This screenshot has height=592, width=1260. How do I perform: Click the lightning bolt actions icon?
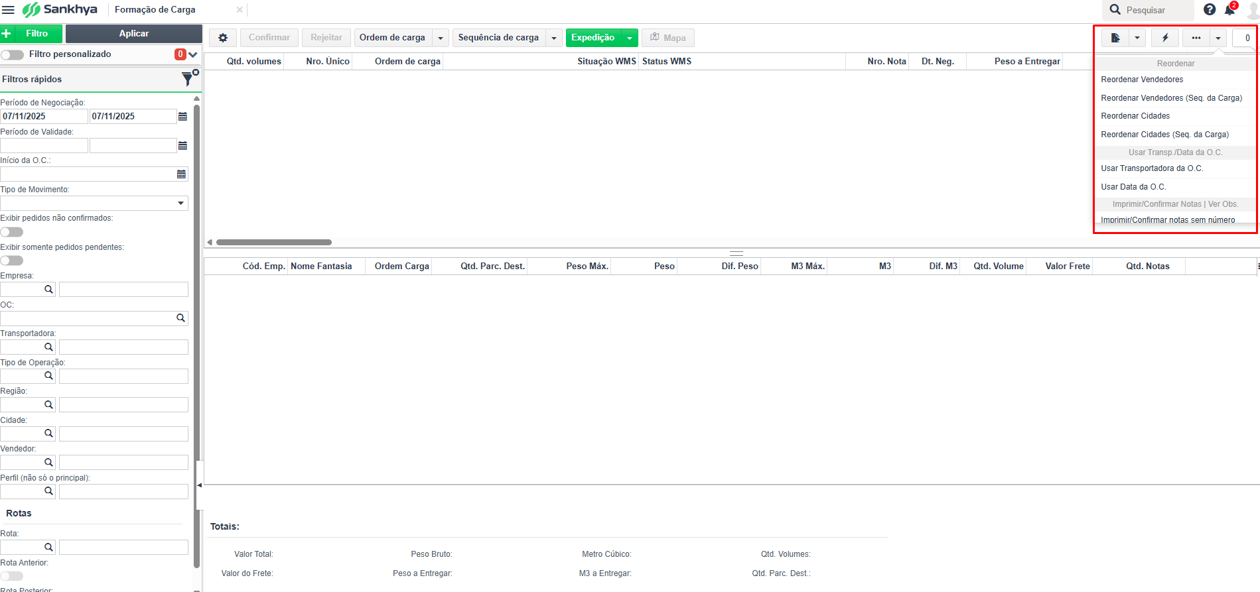pos(1165,38)
